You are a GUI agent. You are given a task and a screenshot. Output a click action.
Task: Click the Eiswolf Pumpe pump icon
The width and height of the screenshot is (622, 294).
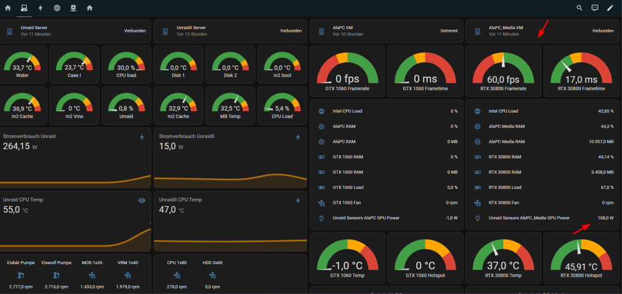pyautogui.click(x=57, y=275)
